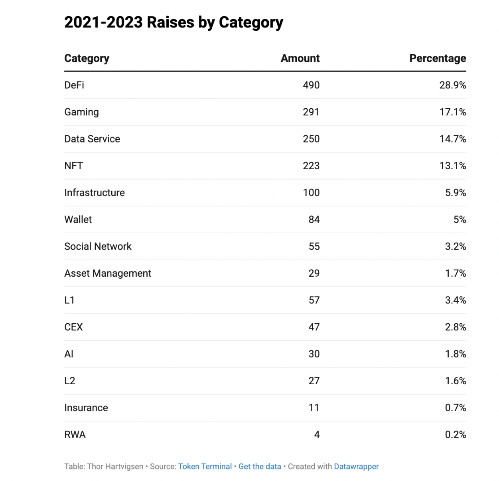
Task: Click the Infrastructure row label
Action: (95, 193)
